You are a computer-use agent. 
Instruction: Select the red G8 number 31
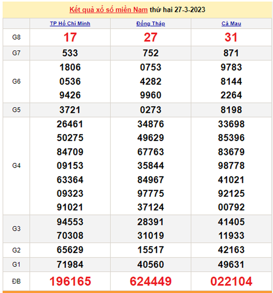pyautogui.click(x=231, y=37)
